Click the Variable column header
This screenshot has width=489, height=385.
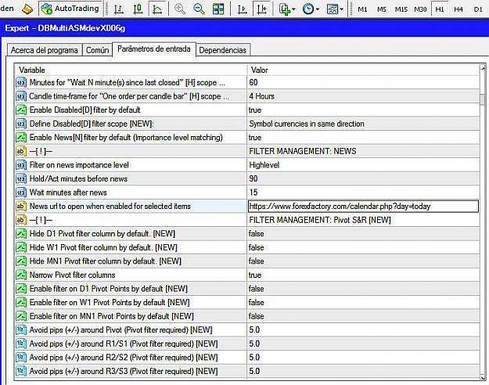coord(131,70)
